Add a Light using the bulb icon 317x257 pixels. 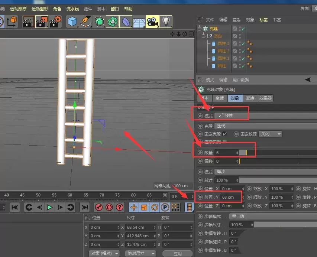(x=166, y=22)
